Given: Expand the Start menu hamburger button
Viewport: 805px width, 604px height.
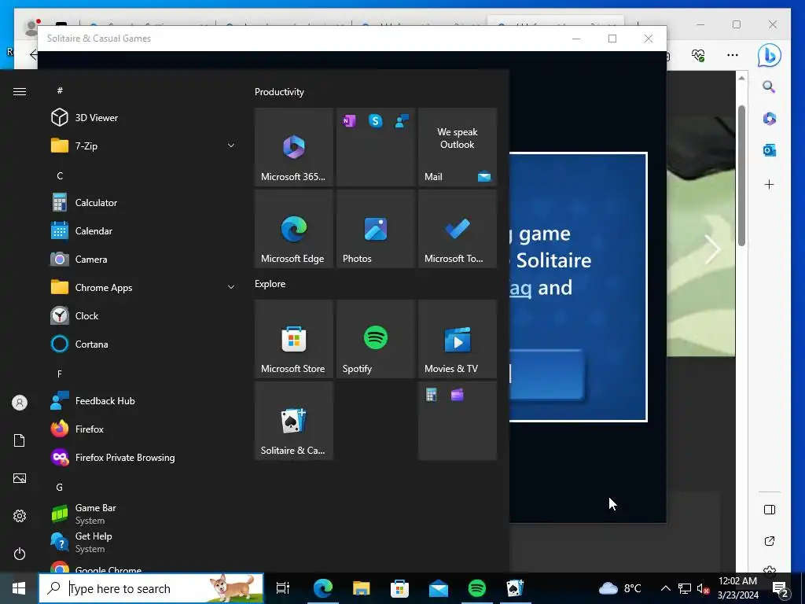Looking at the screenshot, I should 20,91.
